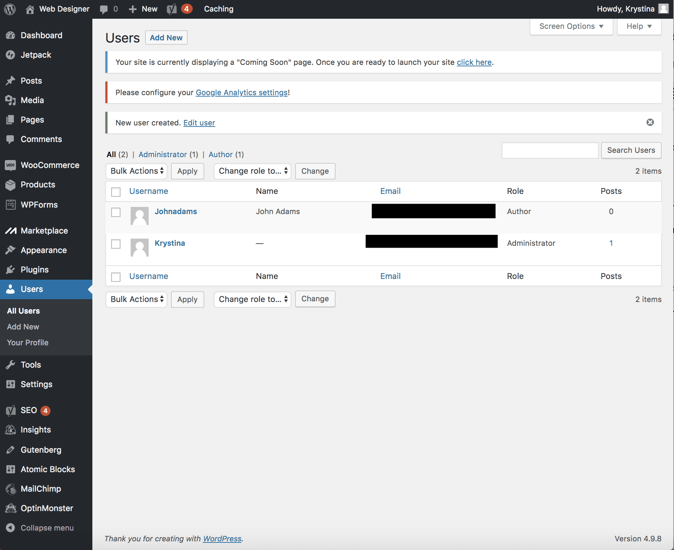
Task: Dismiss the New user created notice
Action: [650, 123]
